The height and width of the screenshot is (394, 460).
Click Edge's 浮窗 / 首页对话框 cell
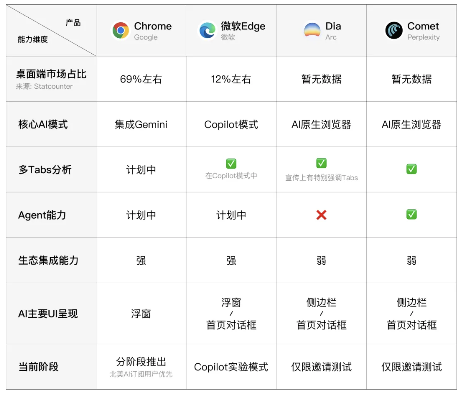tap(231, 314)
